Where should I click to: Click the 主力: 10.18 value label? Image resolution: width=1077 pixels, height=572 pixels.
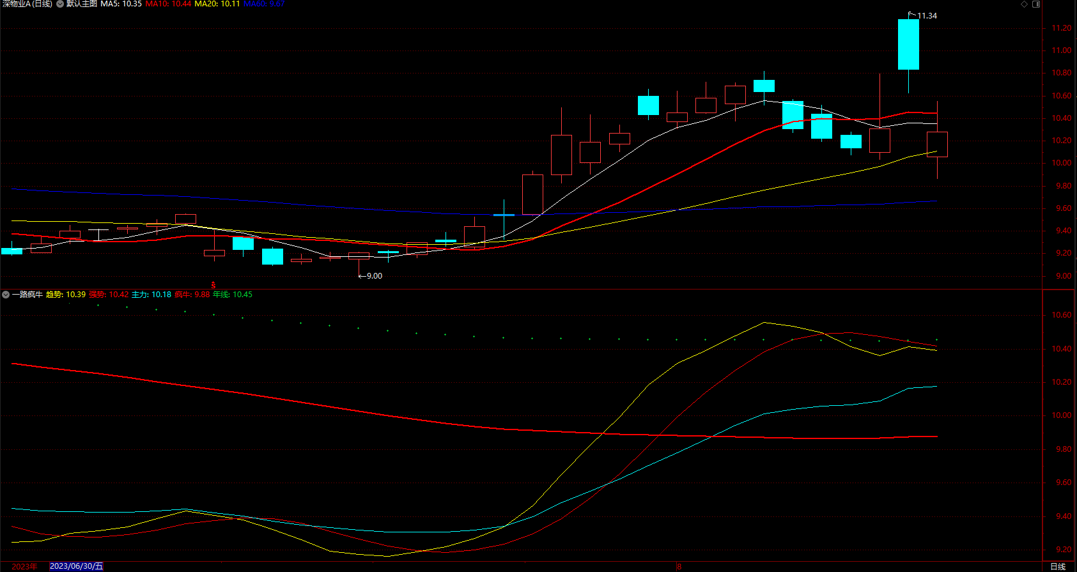click(151, 295)
